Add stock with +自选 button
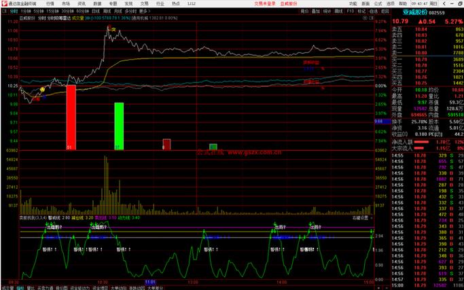Image resolution: width=464 pixels, height=290 pixels. 373,12
